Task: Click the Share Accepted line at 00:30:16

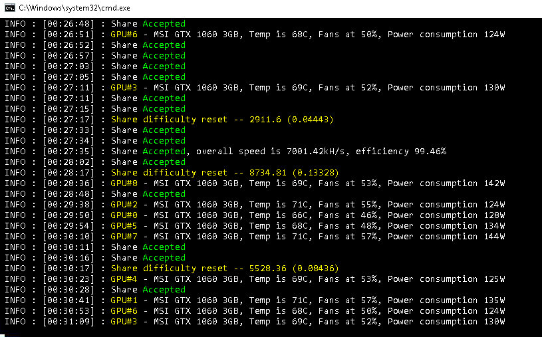Action: 95,258
